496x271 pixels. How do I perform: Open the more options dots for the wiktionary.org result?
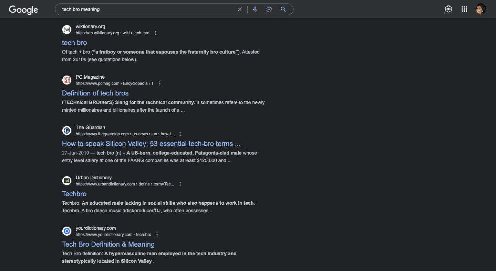tap(155, 33)
